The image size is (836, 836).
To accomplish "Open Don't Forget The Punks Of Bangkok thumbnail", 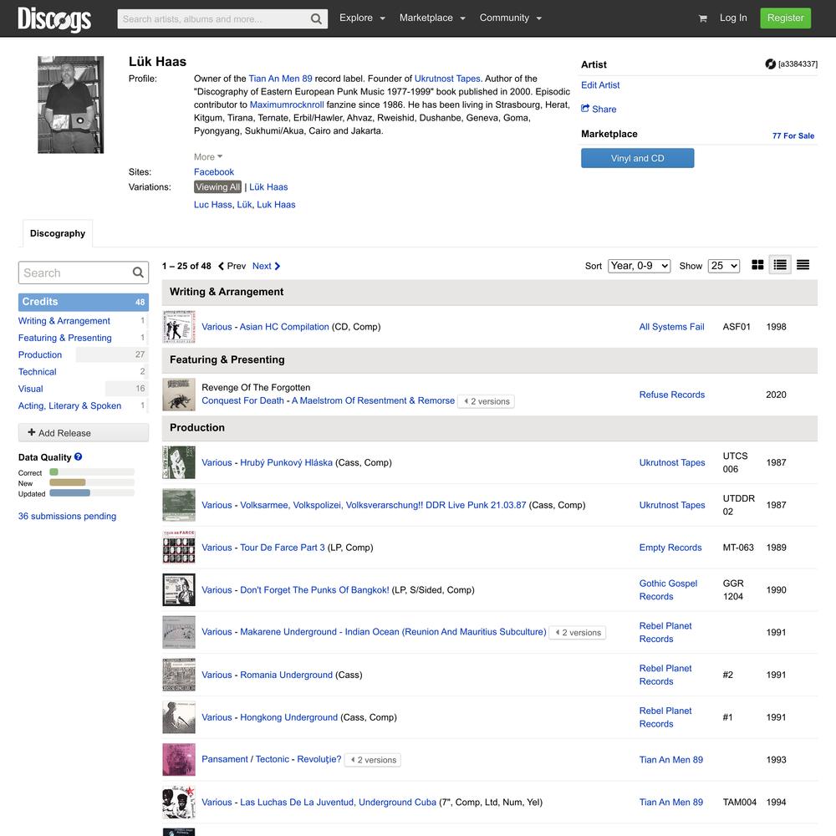I will (179, 589).
